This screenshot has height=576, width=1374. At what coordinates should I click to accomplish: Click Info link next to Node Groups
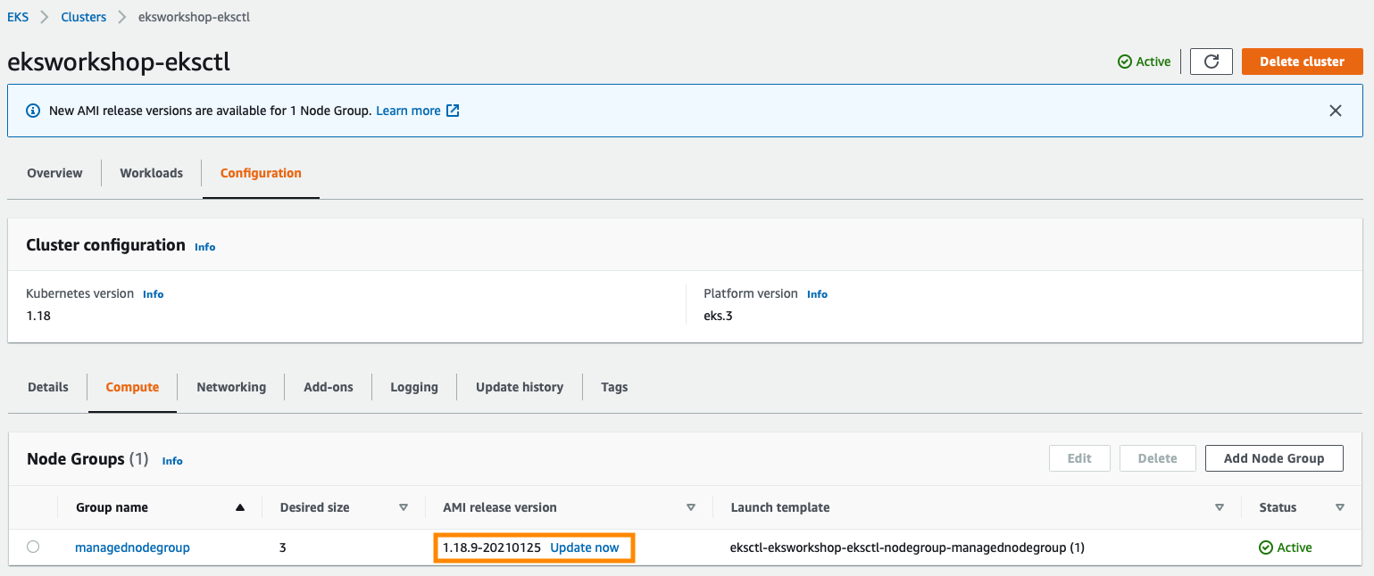point(172,461)
